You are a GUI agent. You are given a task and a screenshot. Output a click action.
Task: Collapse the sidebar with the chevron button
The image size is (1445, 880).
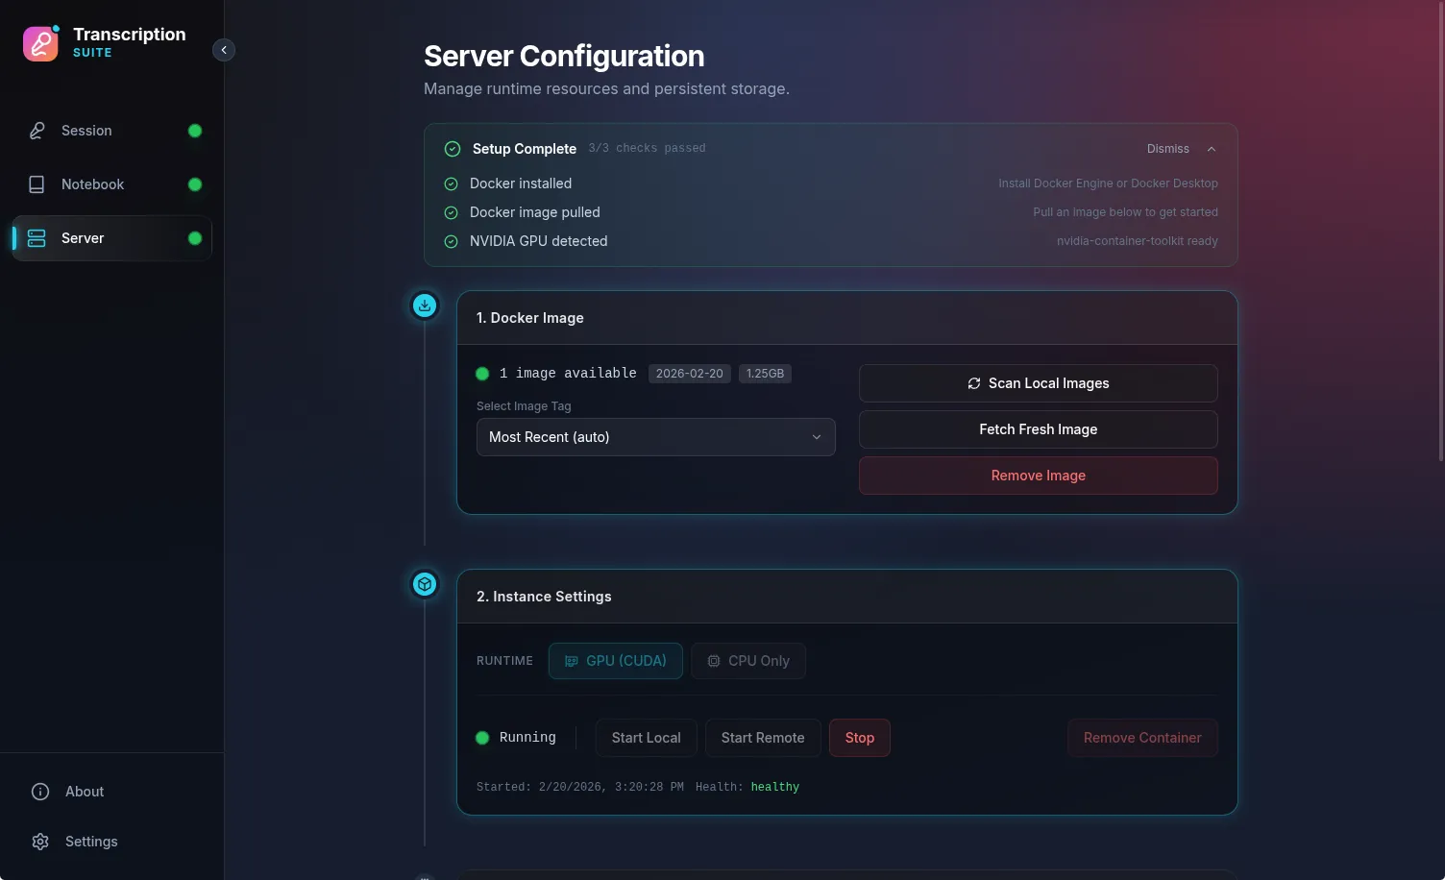tap(224, 49)
